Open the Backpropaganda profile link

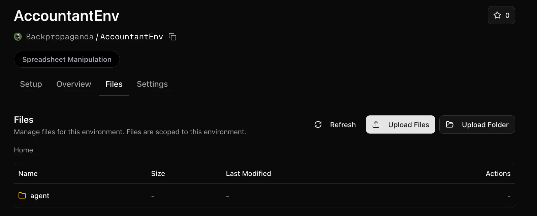(x=60, y=37)
